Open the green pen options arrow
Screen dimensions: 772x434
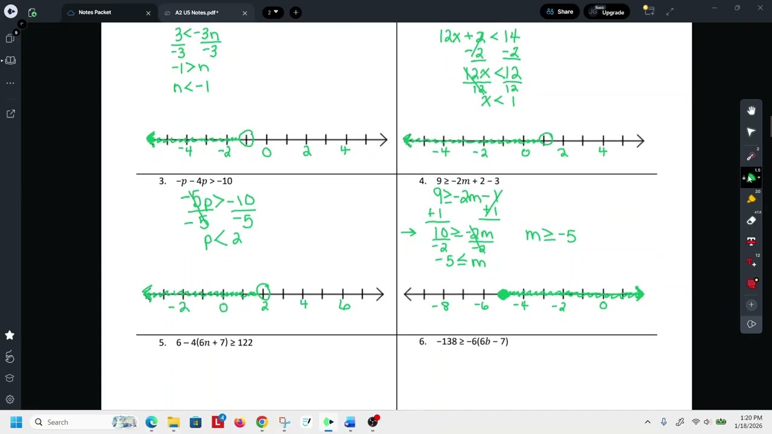759,178
